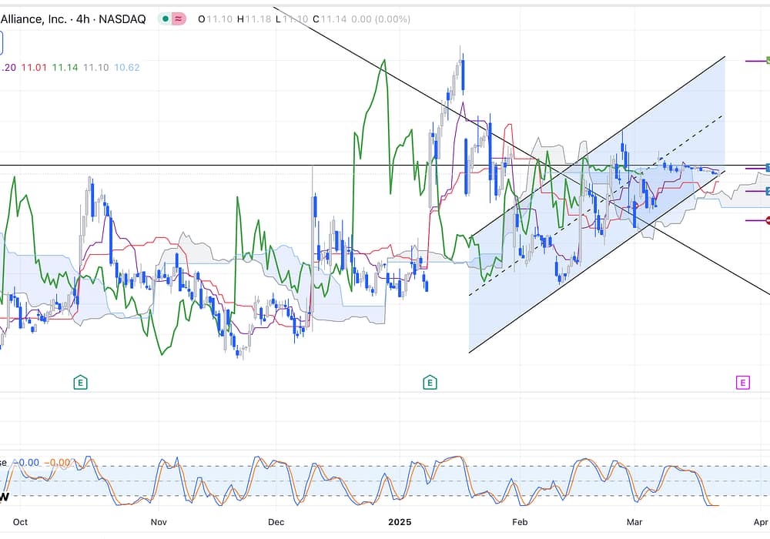Click the light blue 10.62 indicator value

tap(126, 68)
